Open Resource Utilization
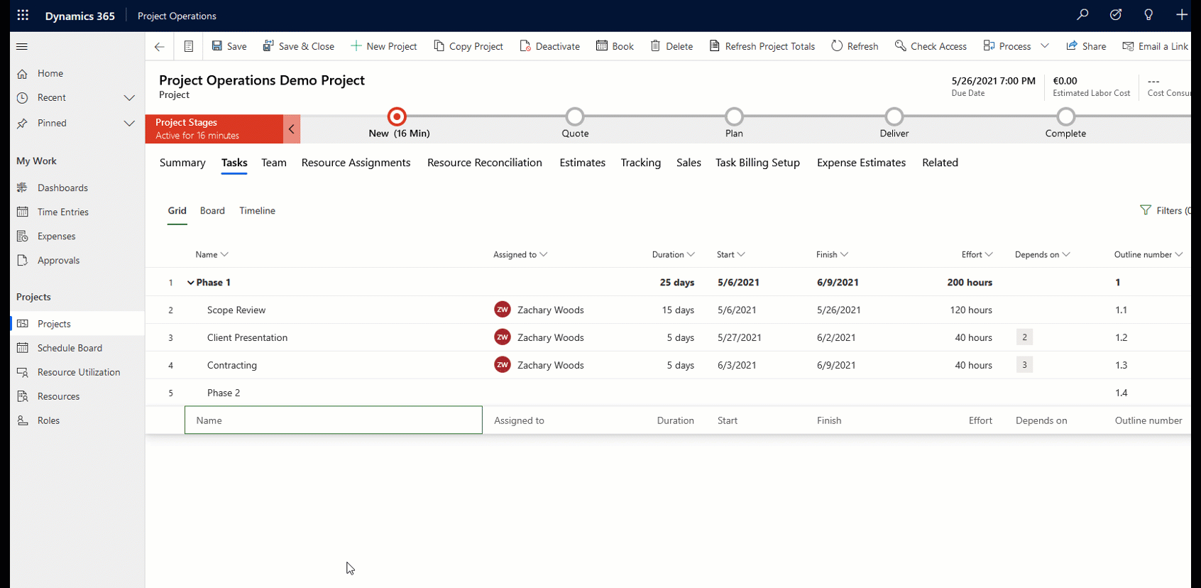This screenshot has width=1201, height=588. pos(79,372)
